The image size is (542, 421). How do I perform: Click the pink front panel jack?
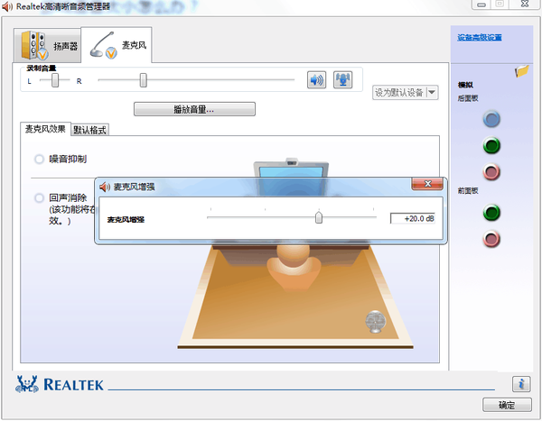click(x=491, y=239)
